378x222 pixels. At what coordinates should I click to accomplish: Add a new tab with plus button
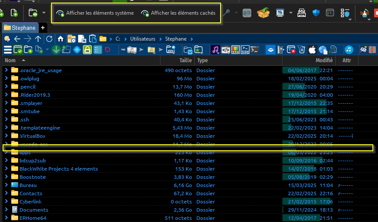click(43, 28)
